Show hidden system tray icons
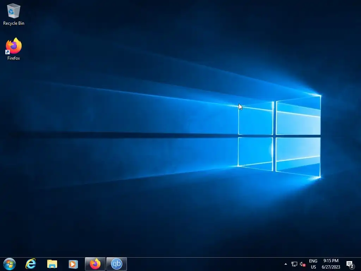The width and height of the screenshot is (361, 271). click(x=286, y=264)
